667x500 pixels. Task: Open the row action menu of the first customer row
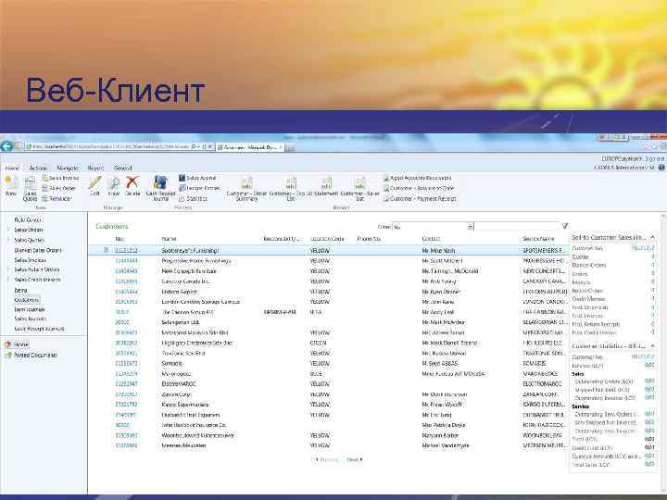pos(106,250)
